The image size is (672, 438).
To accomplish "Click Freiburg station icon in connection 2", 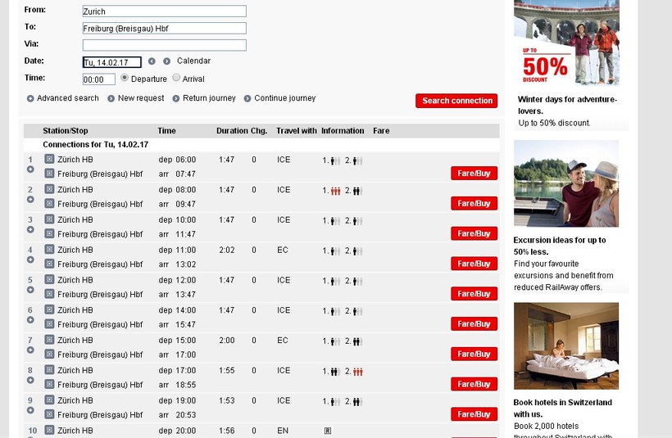I will 49,203.
